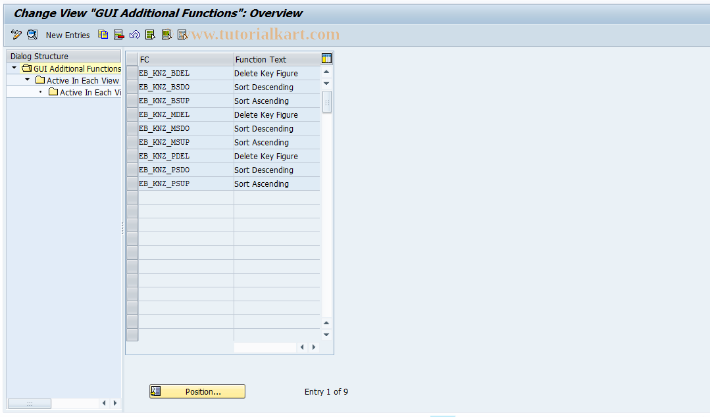710x417 pixels.
Task: Click Delete Key Figure text for EB_KNZ_PDEL
Action: 266,156
